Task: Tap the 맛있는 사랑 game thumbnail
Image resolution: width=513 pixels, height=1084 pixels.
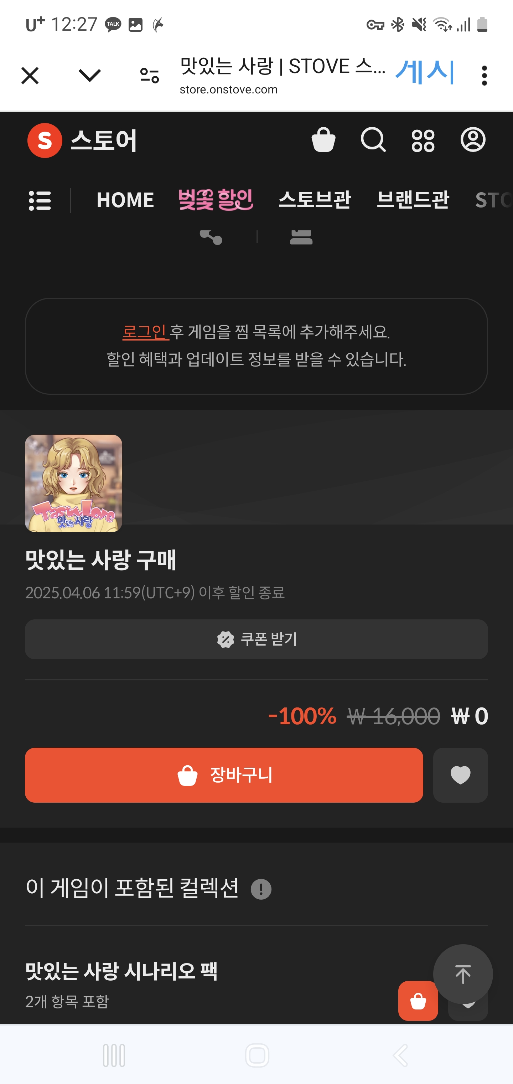Action: [74, 483]
